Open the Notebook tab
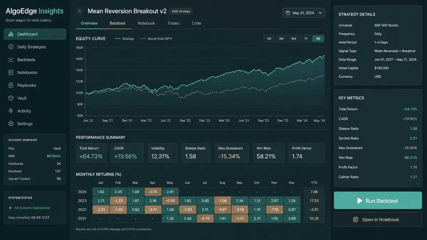The image size is (427, 240). (146, 23)
